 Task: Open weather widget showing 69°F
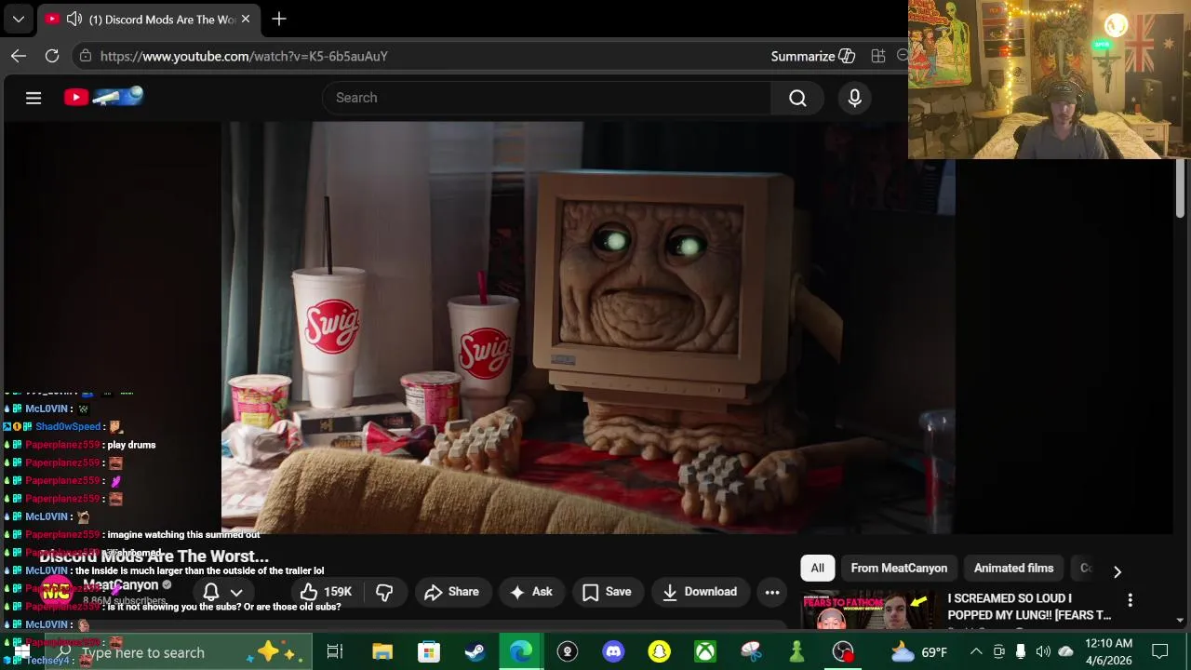pyautogui.click(x=919, y=652)
